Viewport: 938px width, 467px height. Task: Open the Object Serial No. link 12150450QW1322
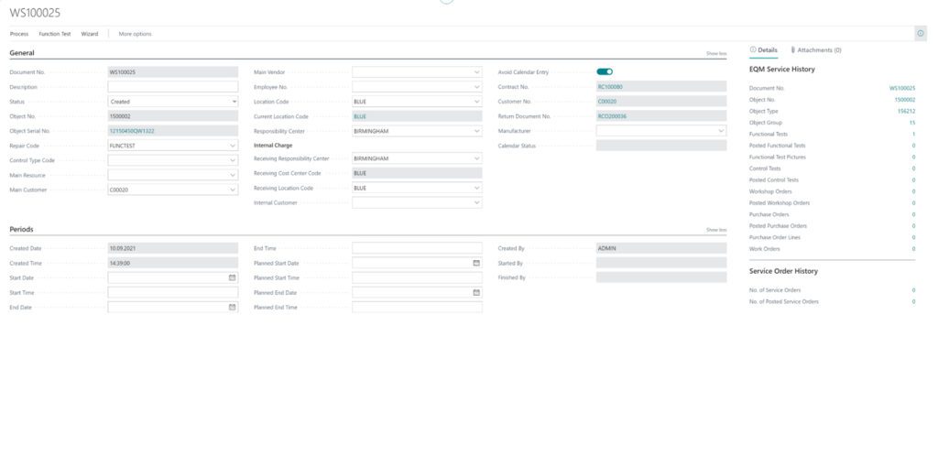(x=132, y=131)
